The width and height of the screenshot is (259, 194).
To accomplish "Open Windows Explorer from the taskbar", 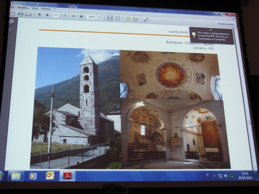I will point(16,176).
